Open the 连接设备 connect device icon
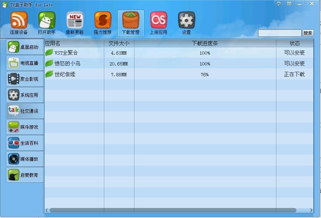 point(19,23)
